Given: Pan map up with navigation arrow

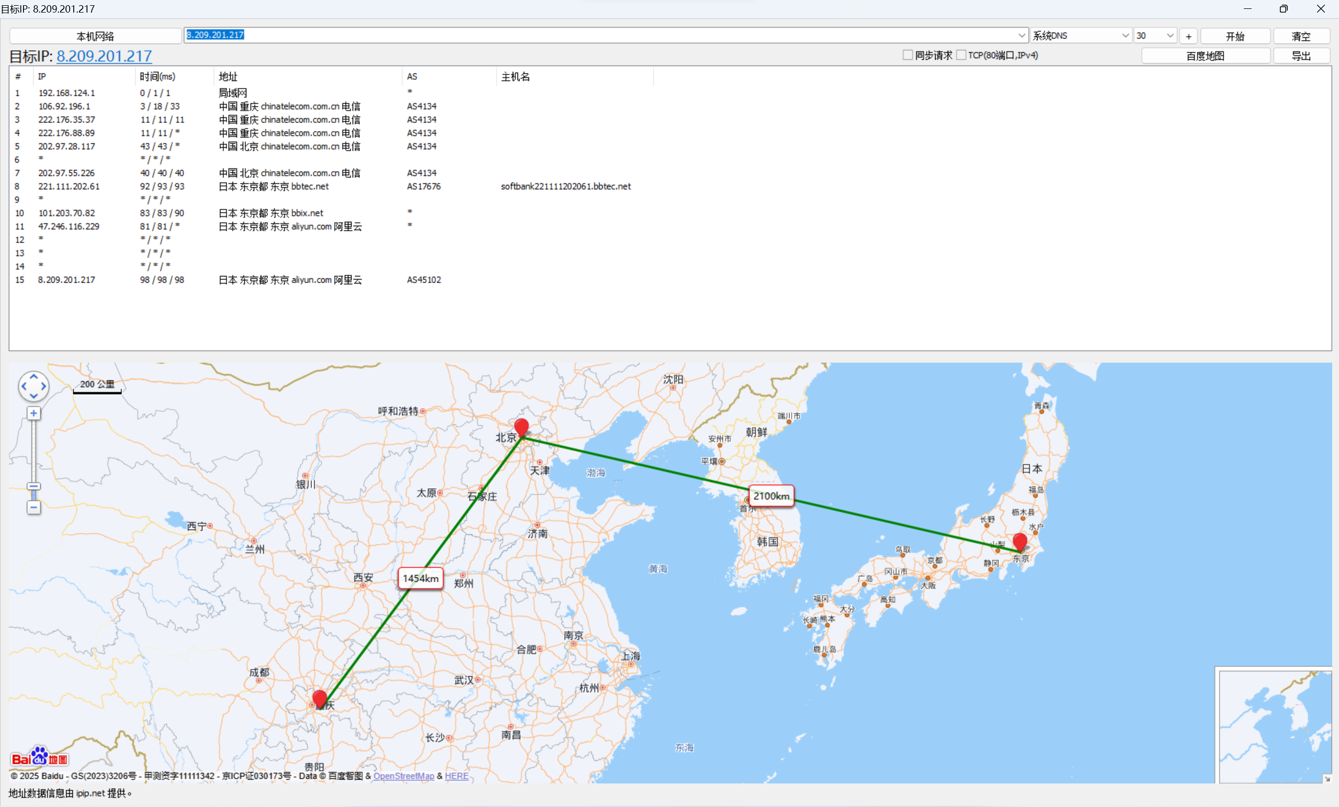Looking at the screenshot, I should pos(33,377).
